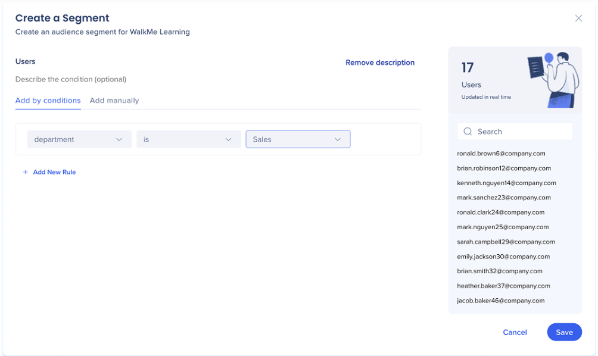598x356 pixels.
Task: Open the 'is' operator dropdown
Action: click(x=188, y=139)
